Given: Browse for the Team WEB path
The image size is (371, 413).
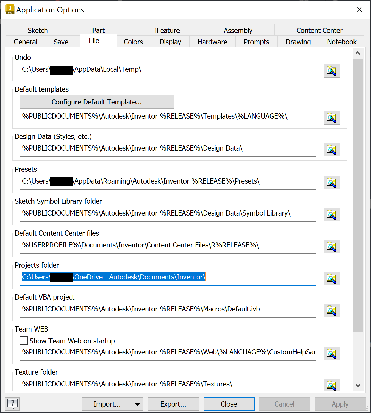Looking at the screenshot, I should click(x=332, y=354).
